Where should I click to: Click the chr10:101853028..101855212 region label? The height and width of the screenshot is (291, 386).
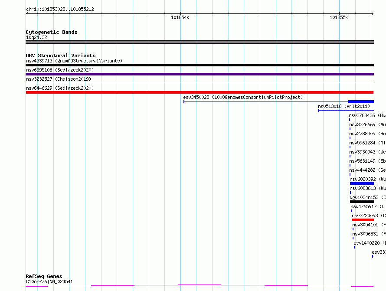click(x=60, y=10)
